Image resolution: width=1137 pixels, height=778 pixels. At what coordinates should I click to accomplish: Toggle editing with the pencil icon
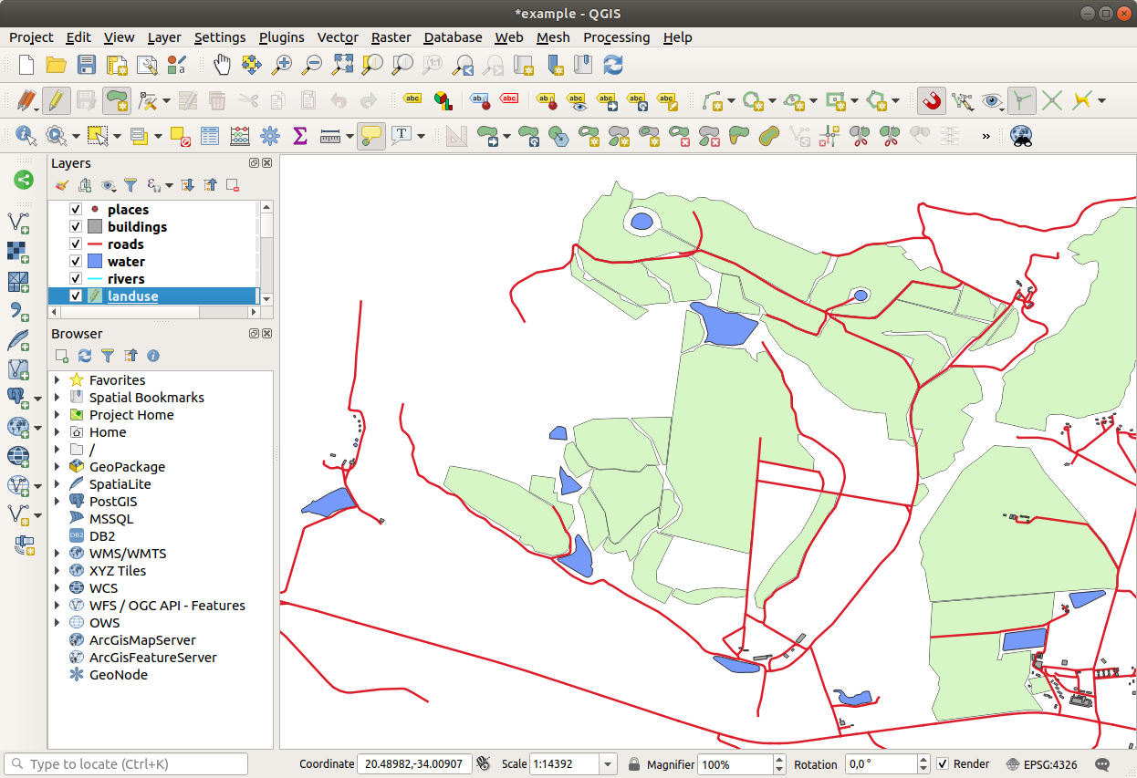pos(57,100)
